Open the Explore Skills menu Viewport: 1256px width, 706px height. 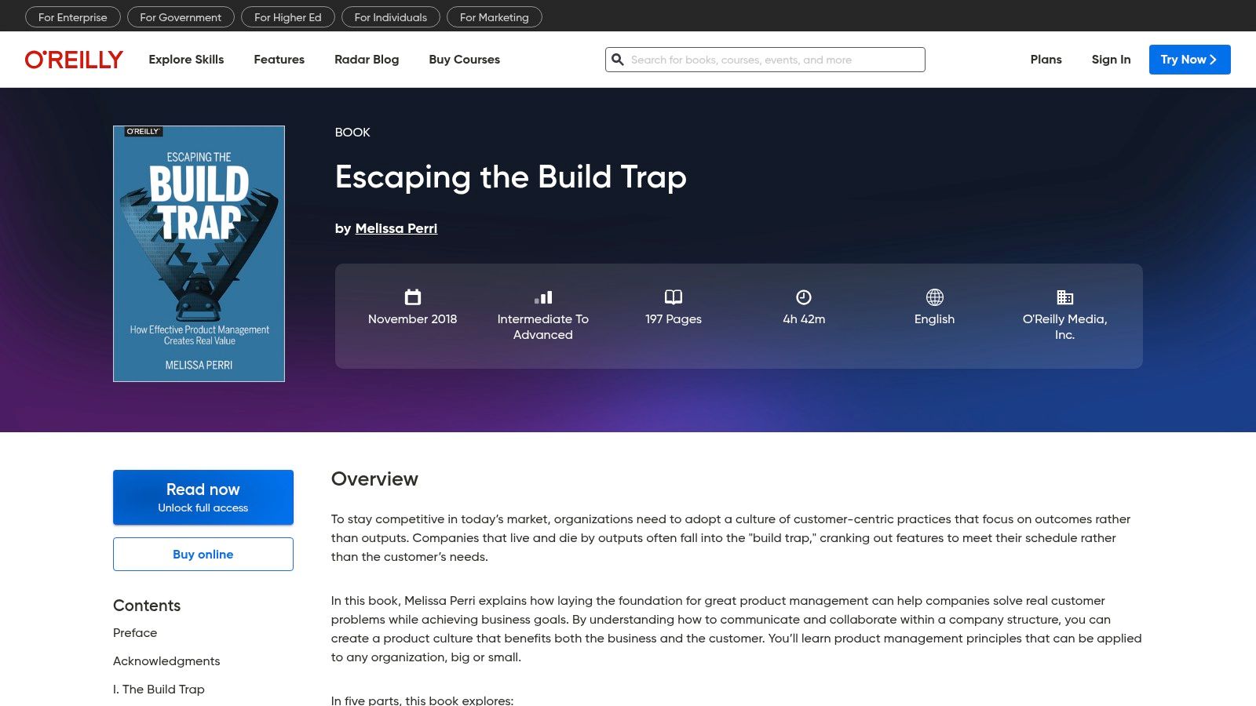click(x=186, y=60)
